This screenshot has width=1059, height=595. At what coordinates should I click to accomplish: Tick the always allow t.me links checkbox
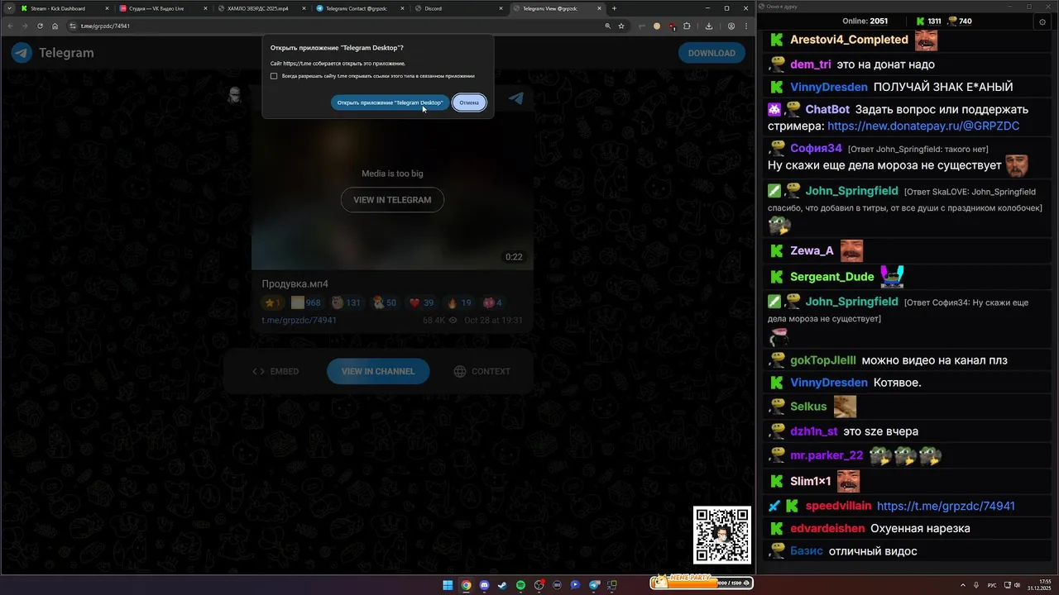pyautogui.click(x=274, y=76)
